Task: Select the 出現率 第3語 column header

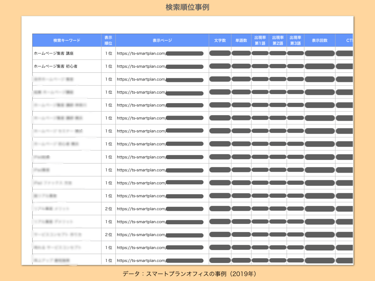Action: tap(296, 40)
